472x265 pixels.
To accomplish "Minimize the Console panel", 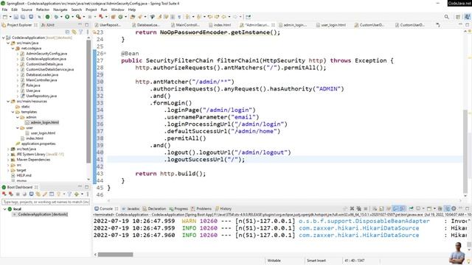I will click(x=460, y=208).
